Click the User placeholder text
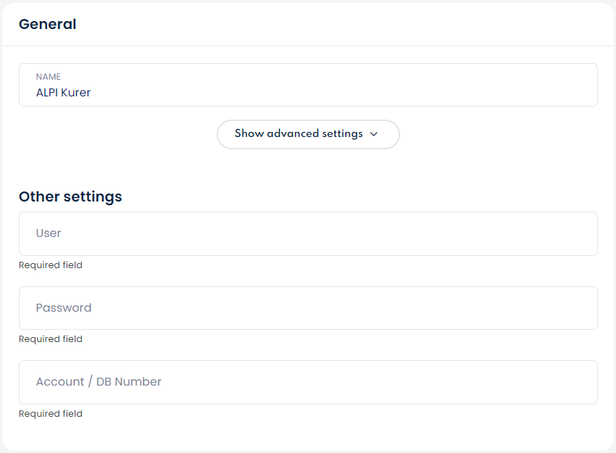The width and height of the screenshot is (616, 453). pos(49,233)
